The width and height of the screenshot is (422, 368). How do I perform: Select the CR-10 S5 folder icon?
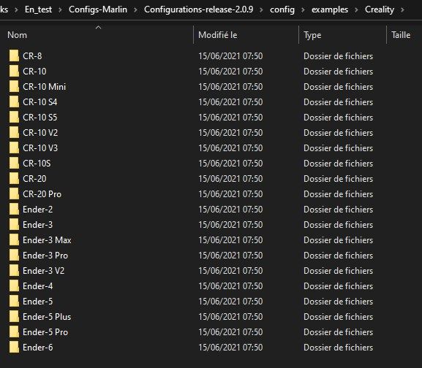pos(14,117)
